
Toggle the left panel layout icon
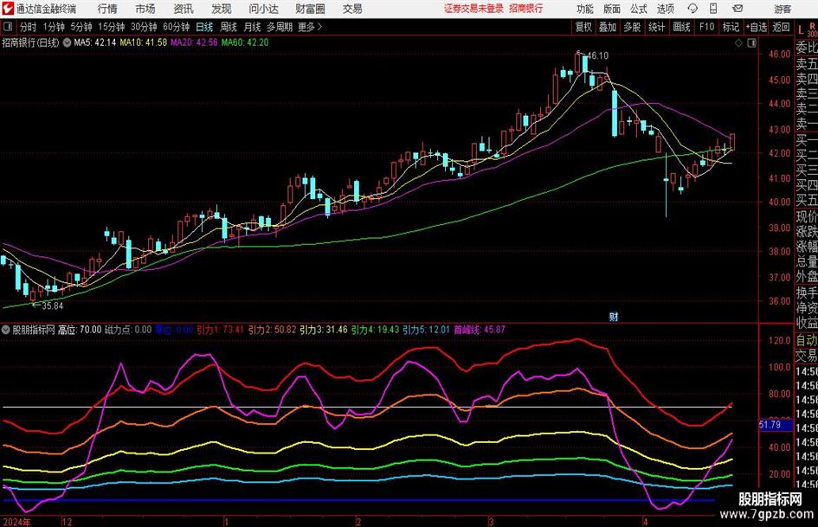(8, 27)
